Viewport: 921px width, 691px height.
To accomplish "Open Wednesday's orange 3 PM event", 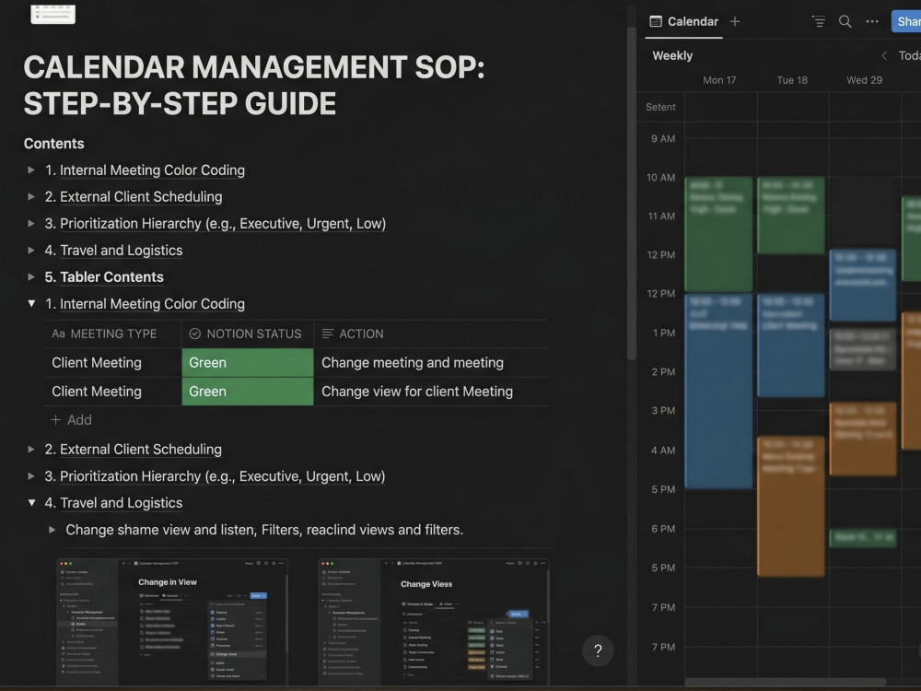I will point(863,439).
